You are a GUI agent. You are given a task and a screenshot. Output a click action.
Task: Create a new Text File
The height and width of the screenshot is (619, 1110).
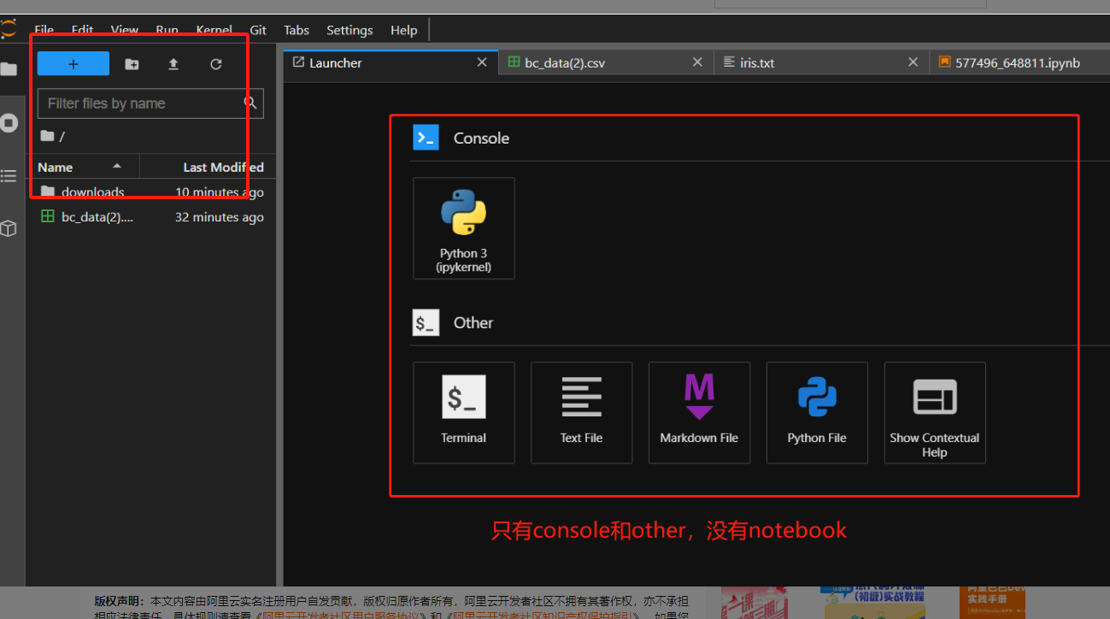582,413
